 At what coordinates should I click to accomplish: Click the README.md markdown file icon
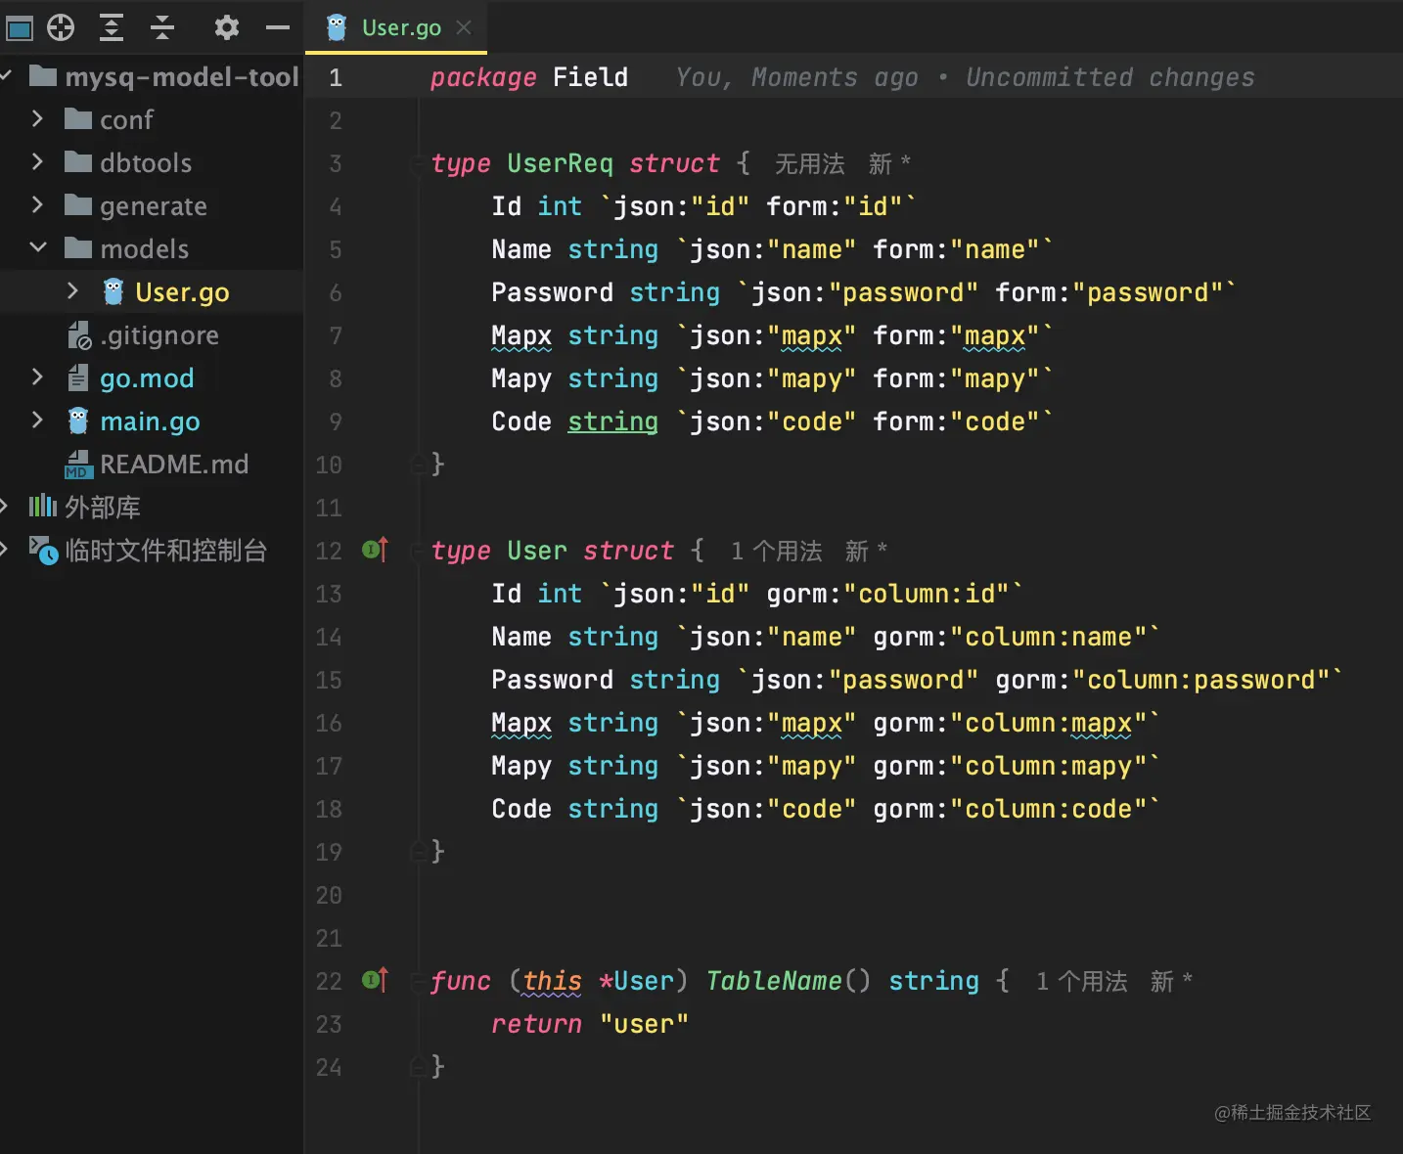pyautogui.click(x=78, y=465)
